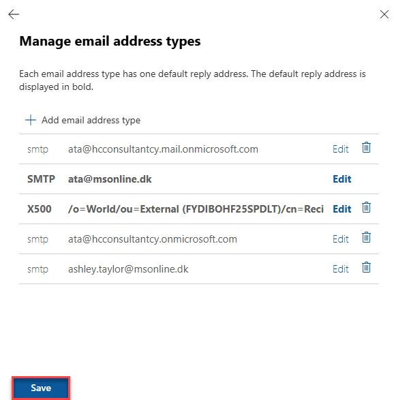The image size is (396, 400).
Task: Select ata@hcconsultantcy.mail.onmicrosoft.com text
Action: [163, 149]
